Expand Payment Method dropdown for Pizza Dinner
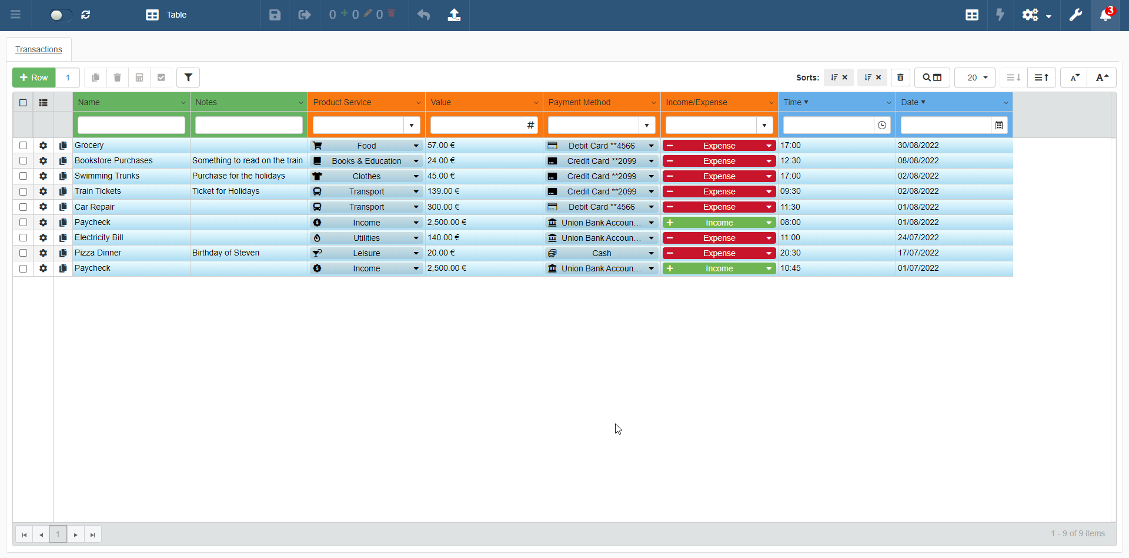 click(x=651, y=253)
